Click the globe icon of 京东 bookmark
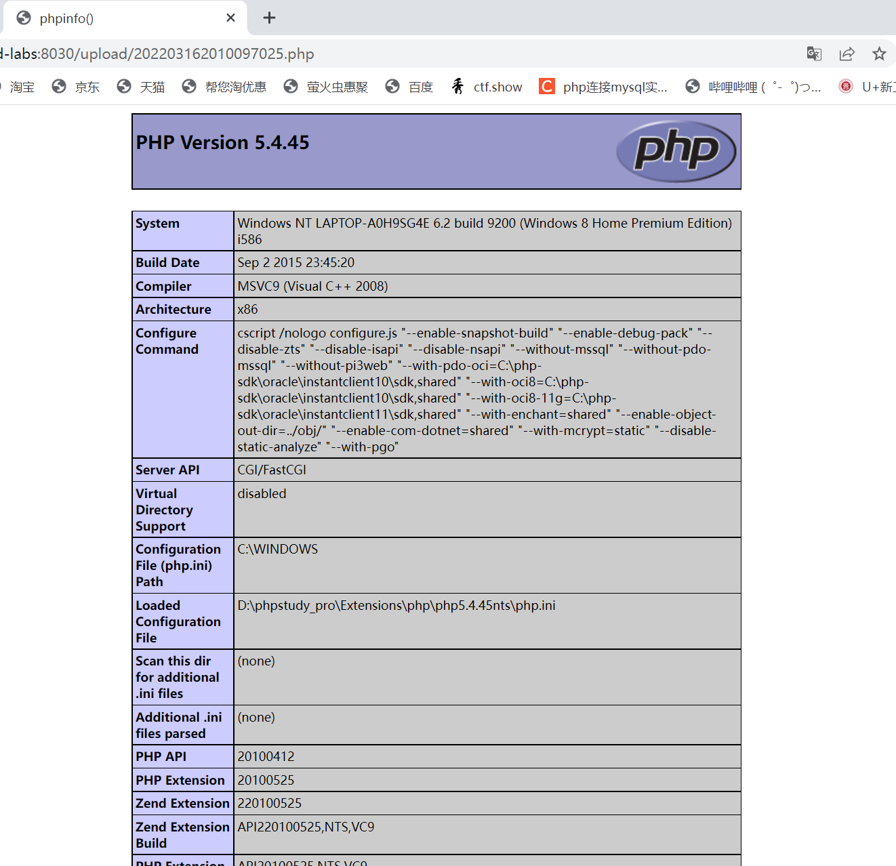896x866 pixels. pos(59,86)
